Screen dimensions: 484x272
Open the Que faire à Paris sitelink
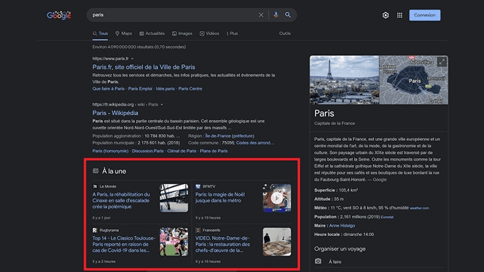pyautogui.click(x=109, y=89)
